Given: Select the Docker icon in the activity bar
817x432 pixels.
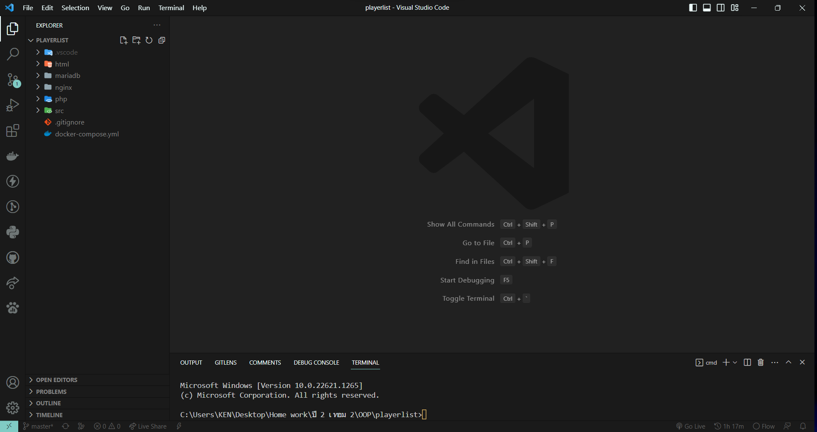Looking at the screenshot, I should (x=13, y=156).
